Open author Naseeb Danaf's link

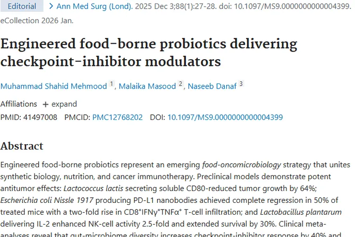point(211,86)
